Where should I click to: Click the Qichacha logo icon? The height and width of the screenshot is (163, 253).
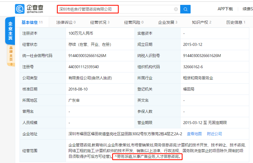pos(20,9)
